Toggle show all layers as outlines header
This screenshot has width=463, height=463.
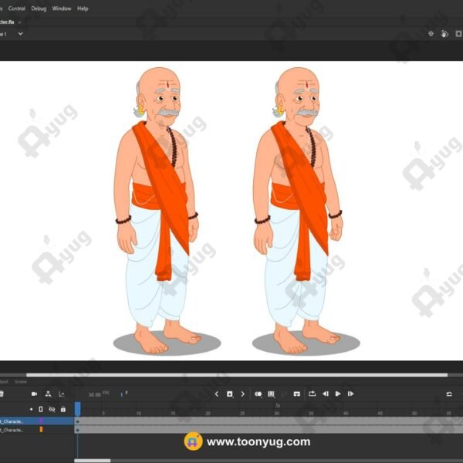41,409
